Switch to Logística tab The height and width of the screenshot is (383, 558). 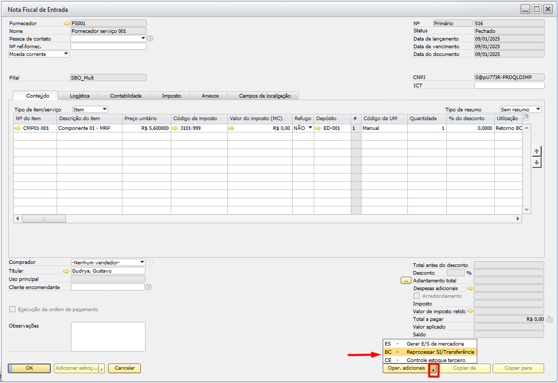click(x=79, y=96)
